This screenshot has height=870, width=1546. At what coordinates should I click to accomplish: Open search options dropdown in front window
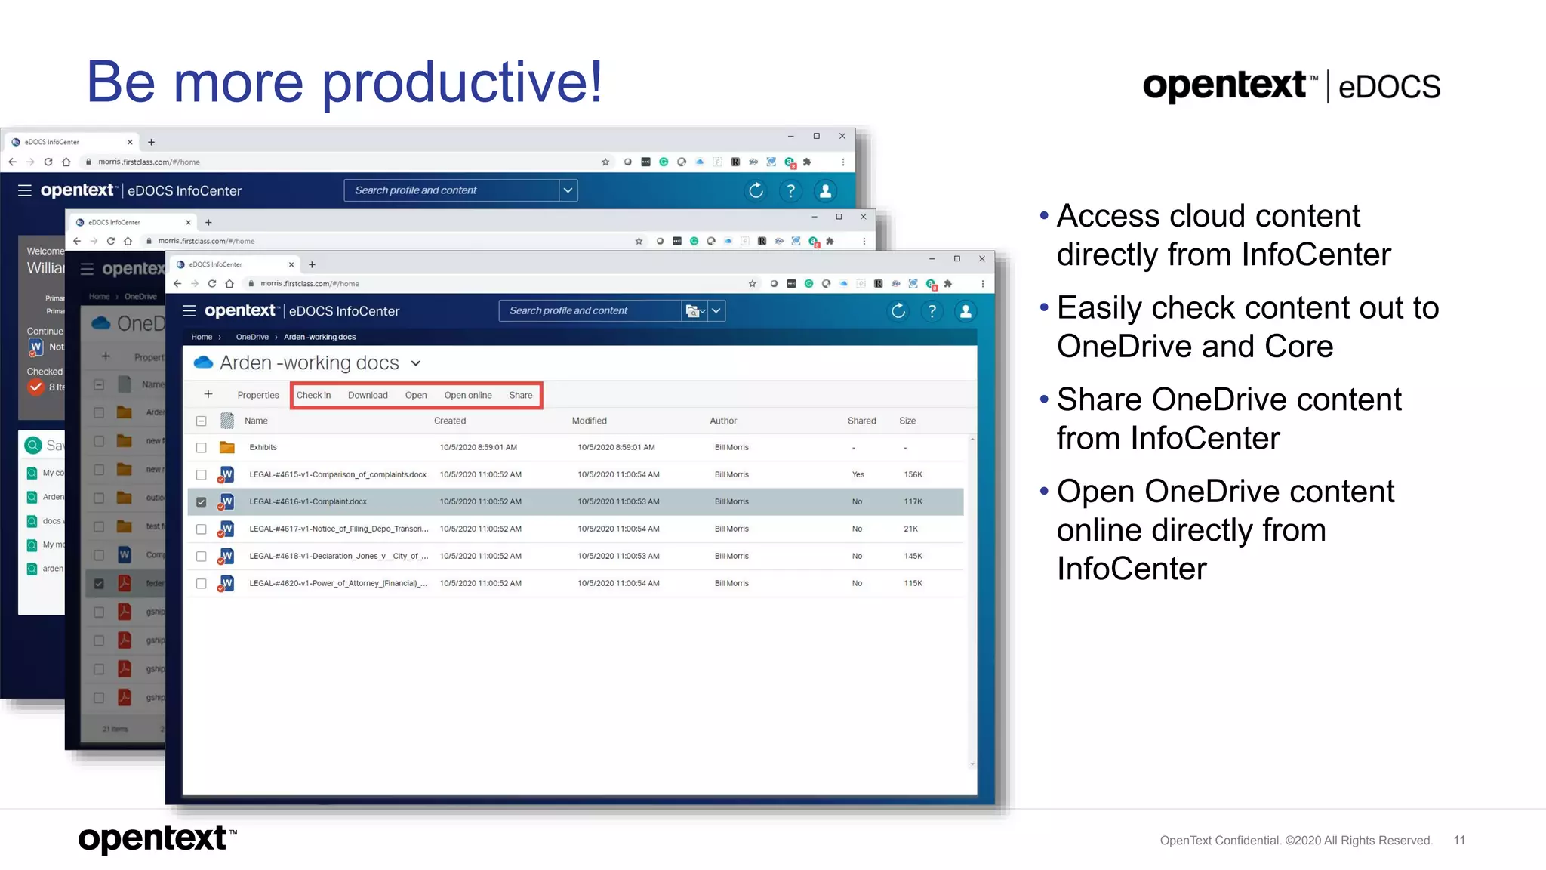pos(716,311)
